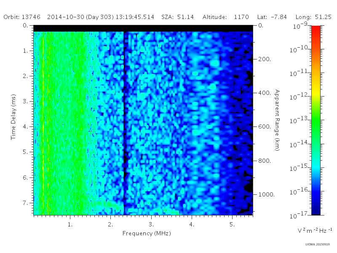
Task: Click the 1. frequency axis tick label
Action: coord(70,224)
